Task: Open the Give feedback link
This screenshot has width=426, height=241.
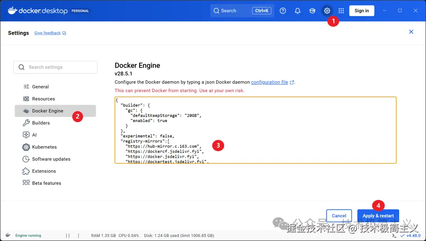Action: click(48, 33)
